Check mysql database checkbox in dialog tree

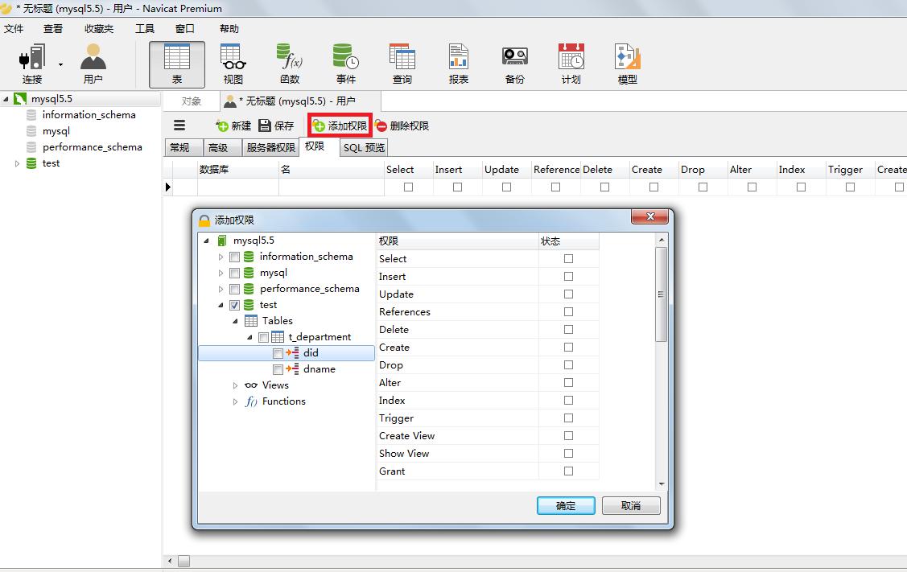(234, 273)
